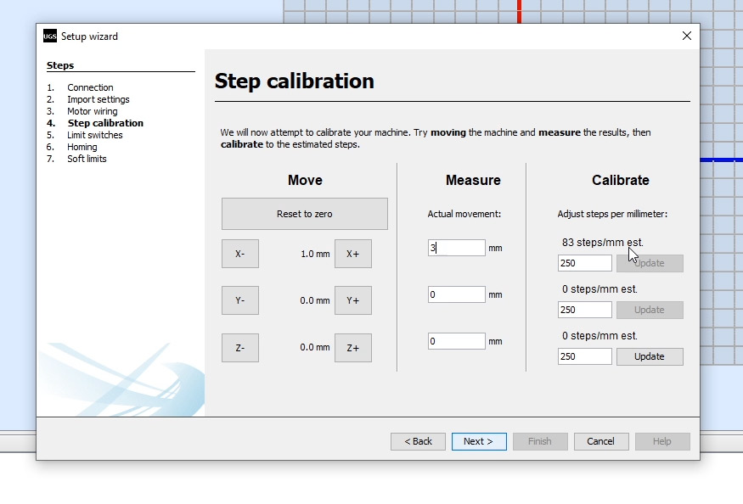Screen dimensions: 743x504
Task: Click the X- jog button
Action: point(239,253)
